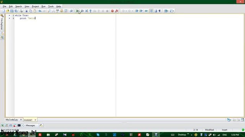The width and height of the screenshot is (245, 137).
Task: Click inside the empty right editor pane
Action: point(180,65)
